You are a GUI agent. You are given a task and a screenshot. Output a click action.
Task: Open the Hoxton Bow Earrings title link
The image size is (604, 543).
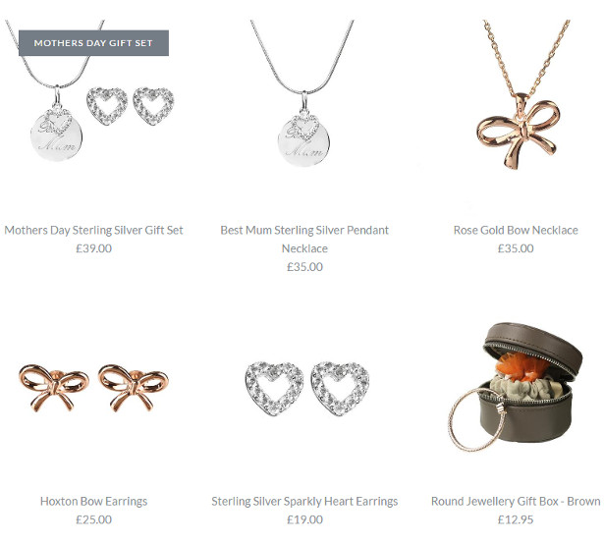[x=93, y=501]
